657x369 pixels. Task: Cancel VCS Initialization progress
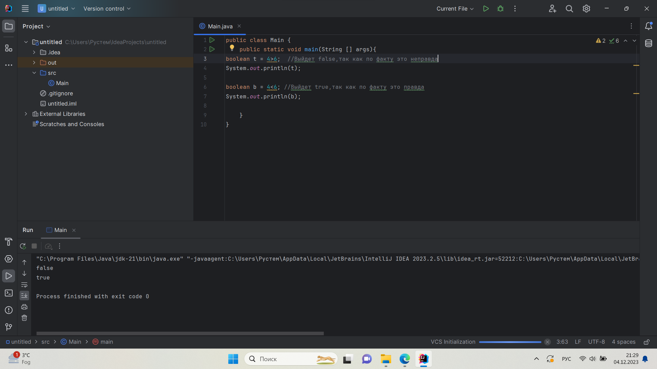[547, 342]
